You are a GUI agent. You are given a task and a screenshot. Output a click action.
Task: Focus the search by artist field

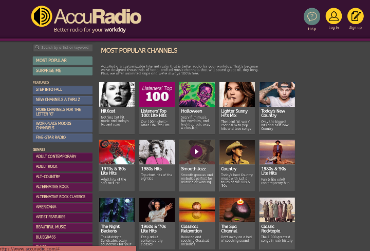63,48
